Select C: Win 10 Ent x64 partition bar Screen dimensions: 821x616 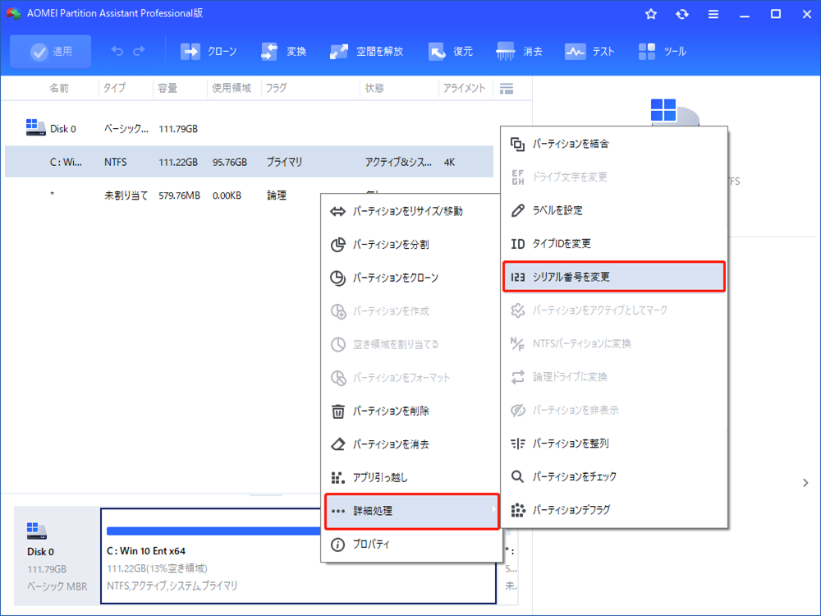pos(299,556)
